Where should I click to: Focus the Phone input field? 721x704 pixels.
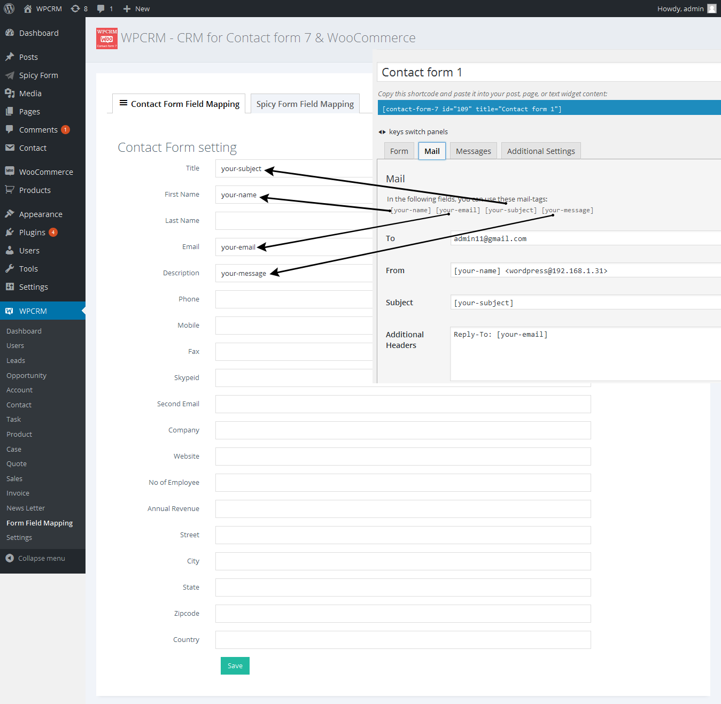294,299
